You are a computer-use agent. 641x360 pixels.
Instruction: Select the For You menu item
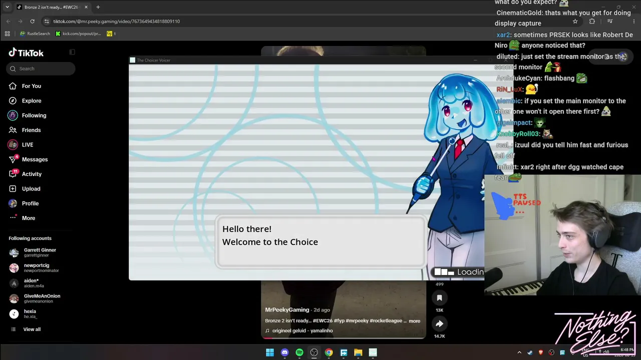coord(32,86)
